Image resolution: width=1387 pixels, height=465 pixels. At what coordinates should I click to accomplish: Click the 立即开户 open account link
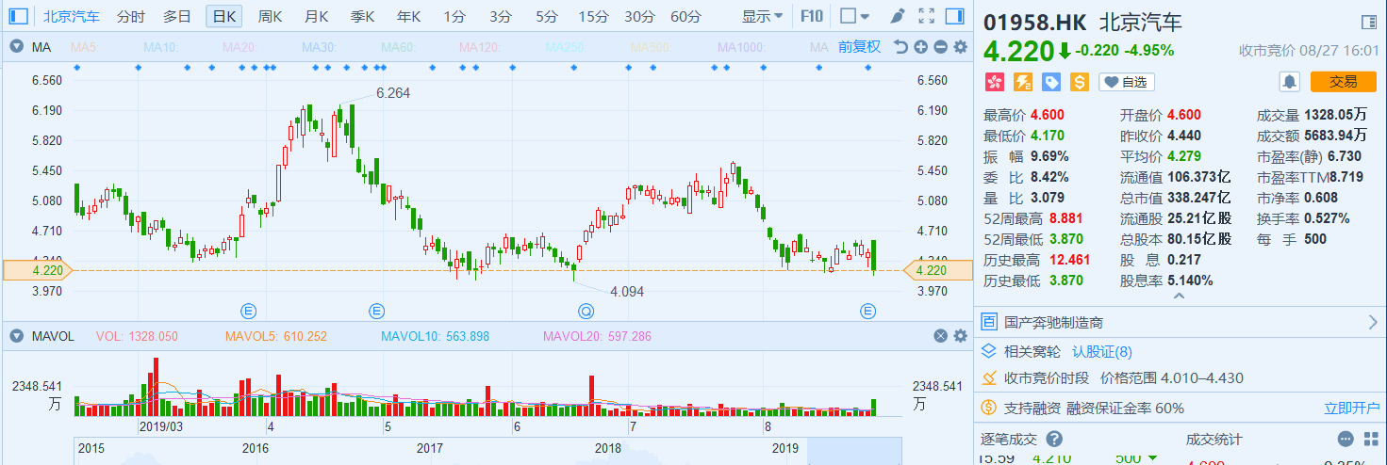pos(1351,408)
